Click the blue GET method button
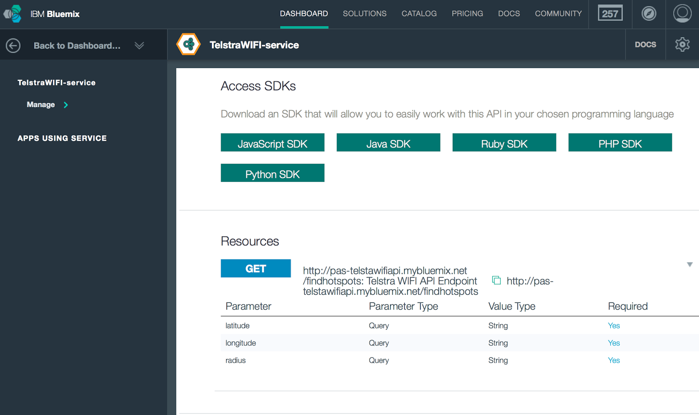This screenshot has width=699, height=415. (x=256, y=269)
